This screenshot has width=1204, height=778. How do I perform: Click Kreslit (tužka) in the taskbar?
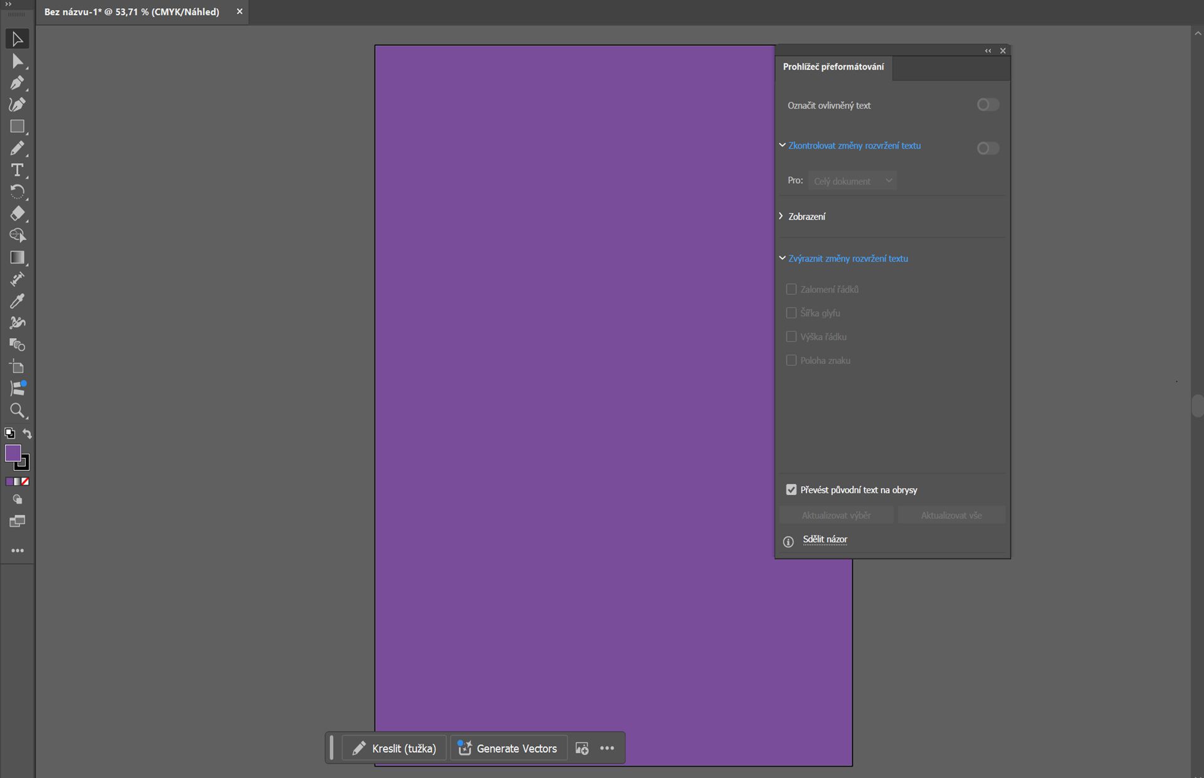(x=394, y=748)
